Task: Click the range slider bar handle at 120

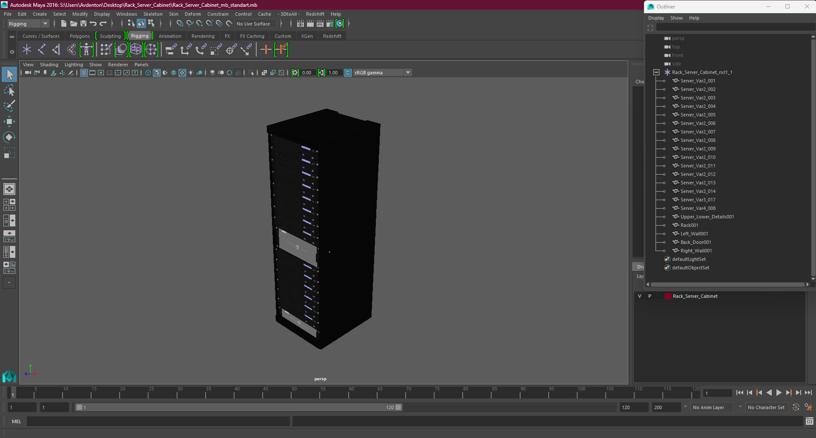Action: pyautogui.click(x=398, y=407)
